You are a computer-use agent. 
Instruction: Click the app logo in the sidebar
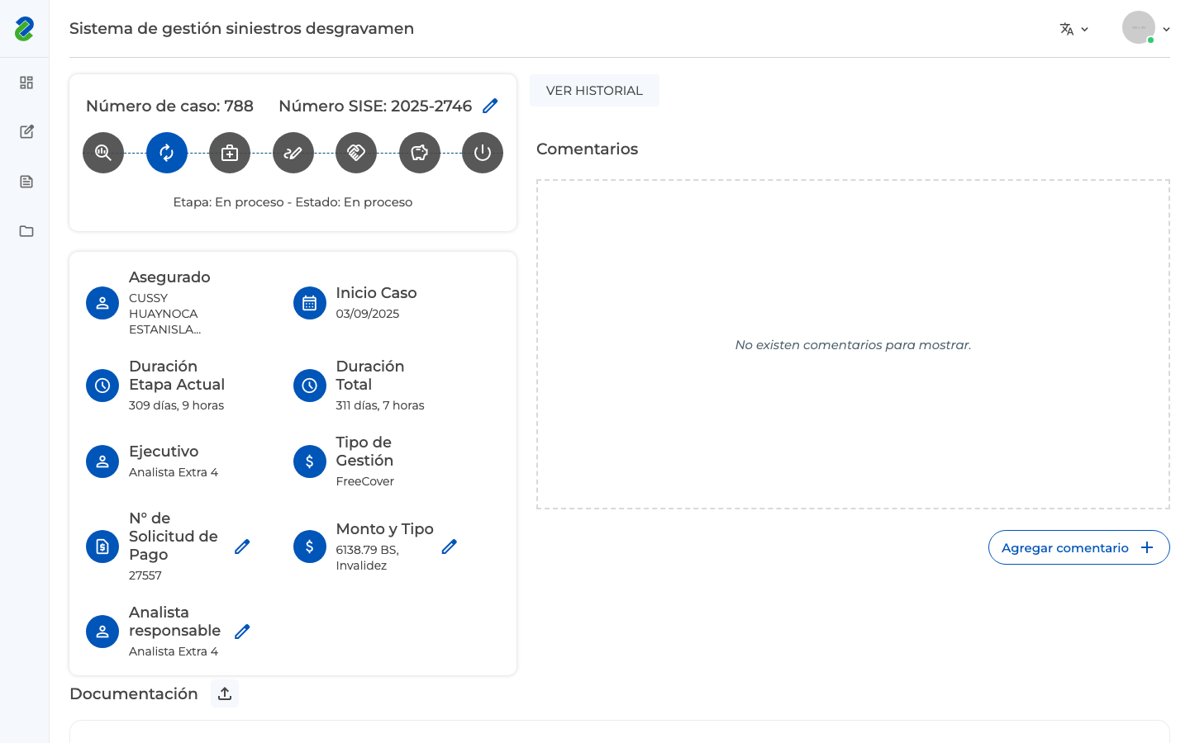pyautogui.click(x=24, y=29)
